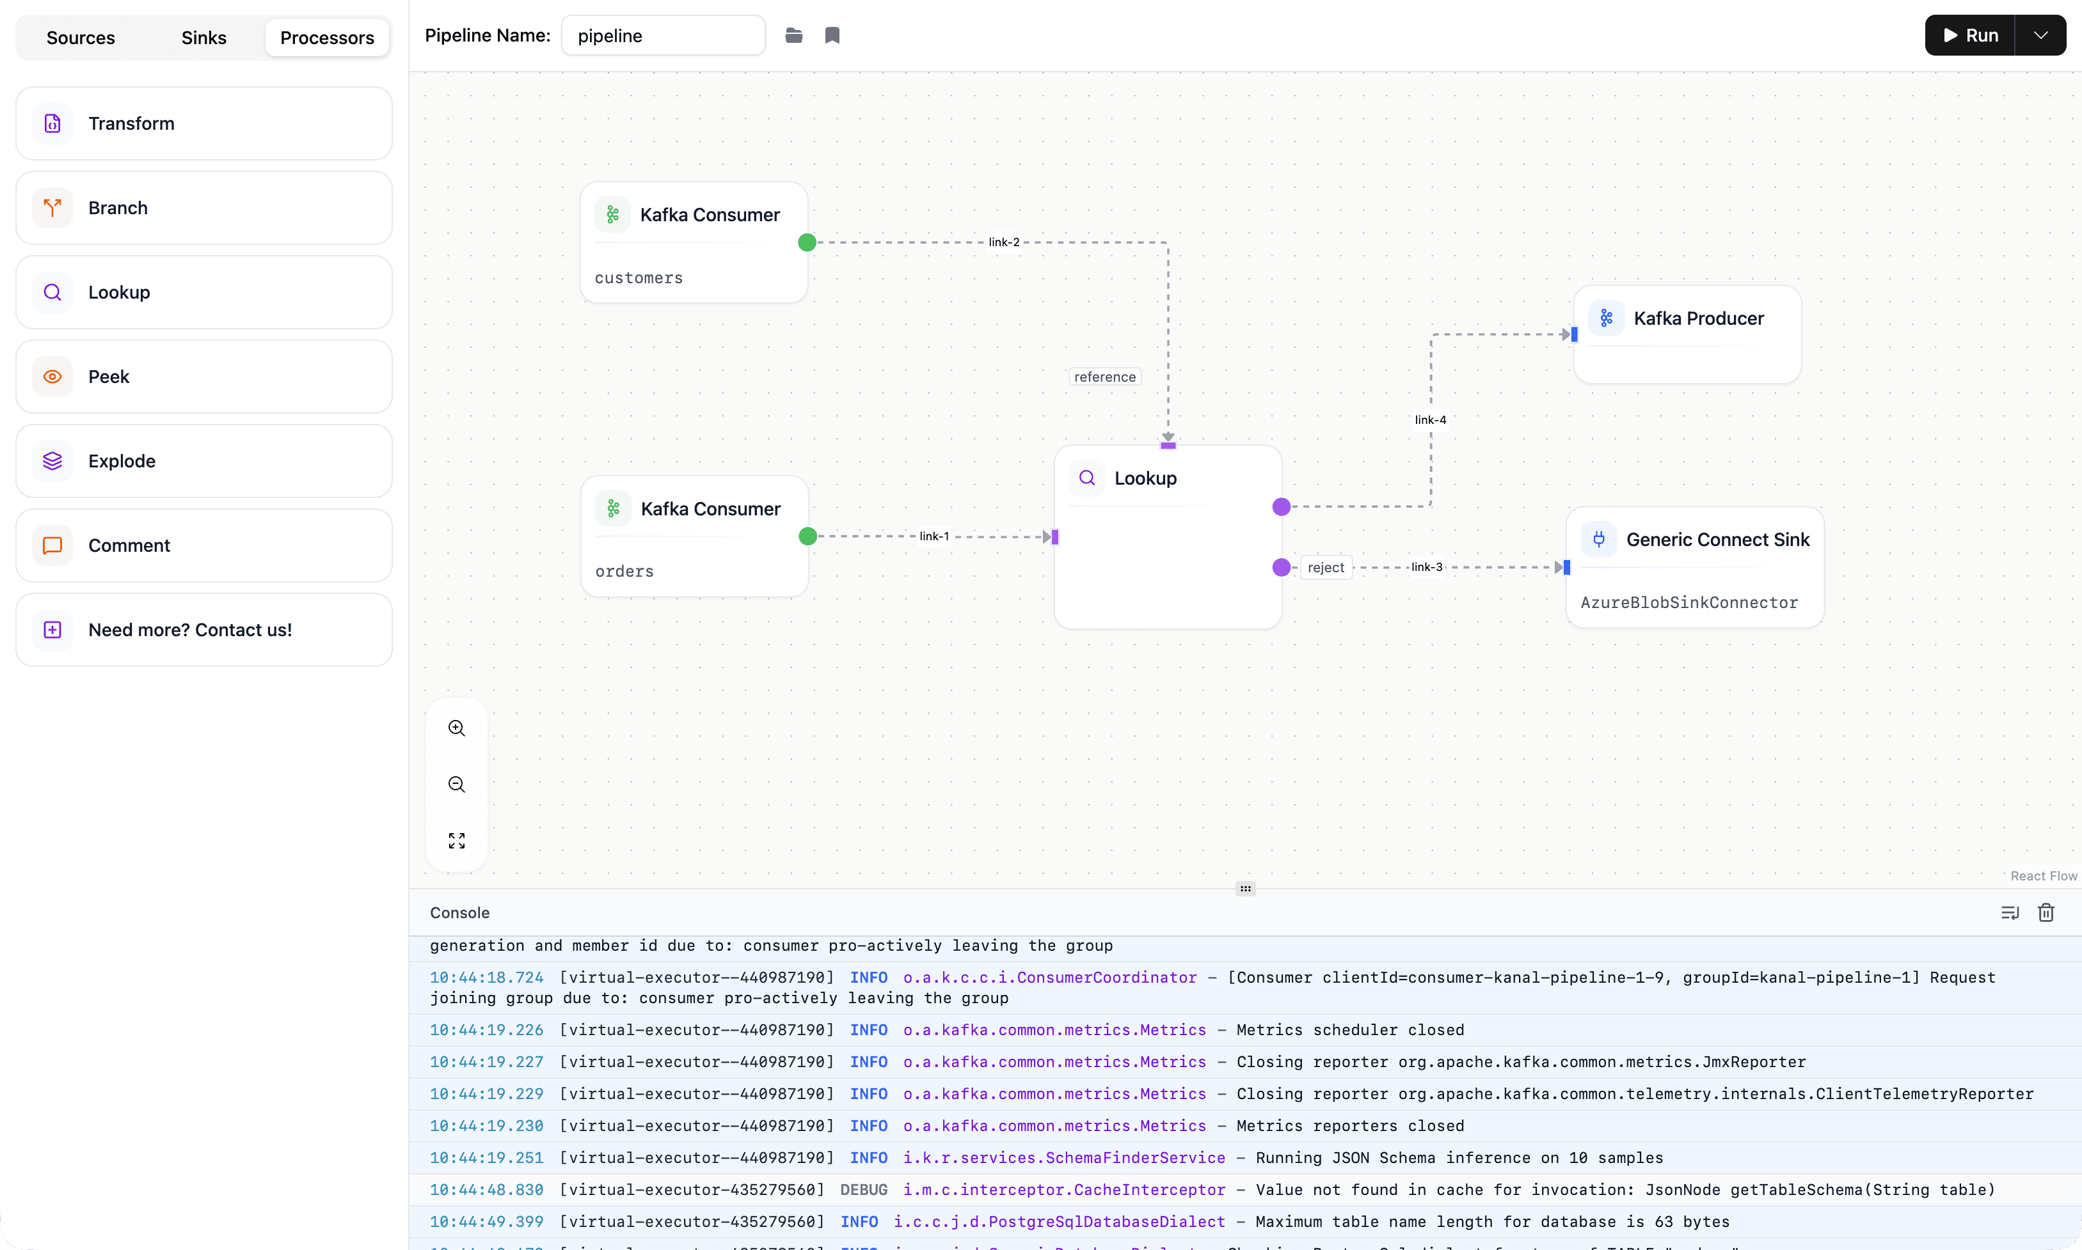Click the Pipeline Name input field
The height and width of the screenshot is (1250, 2082).
pos(662,35)
